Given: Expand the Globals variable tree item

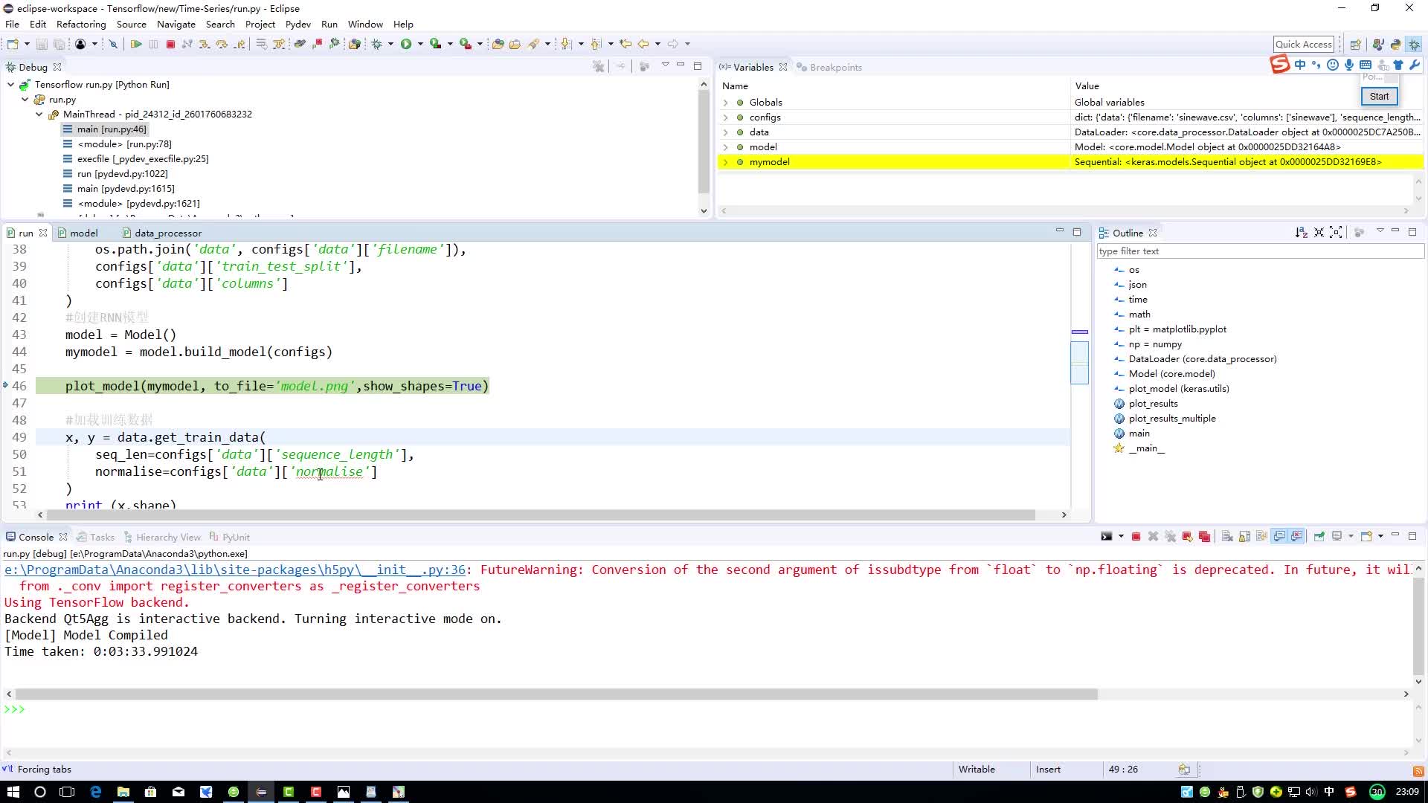Looking at the screenshot, I should 727,102.
